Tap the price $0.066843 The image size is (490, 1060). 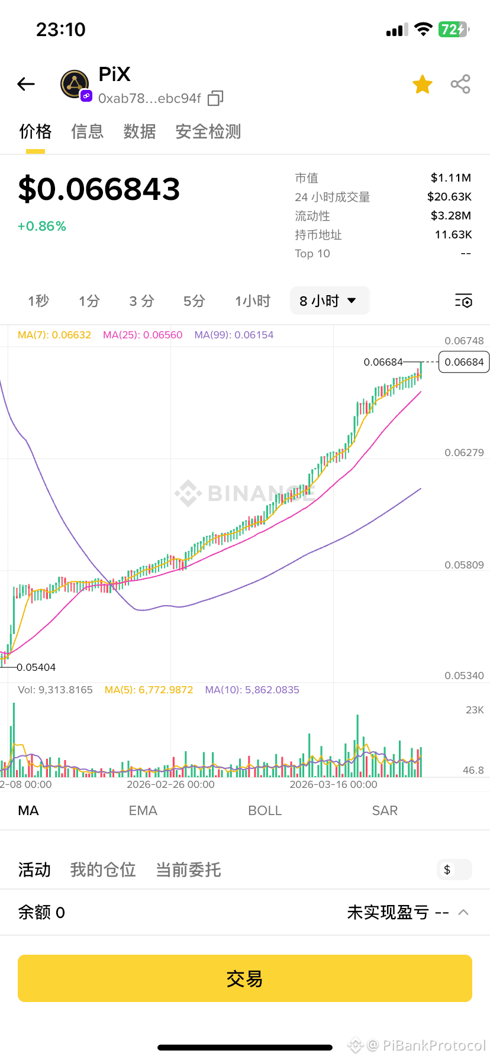tap(99, 189)
